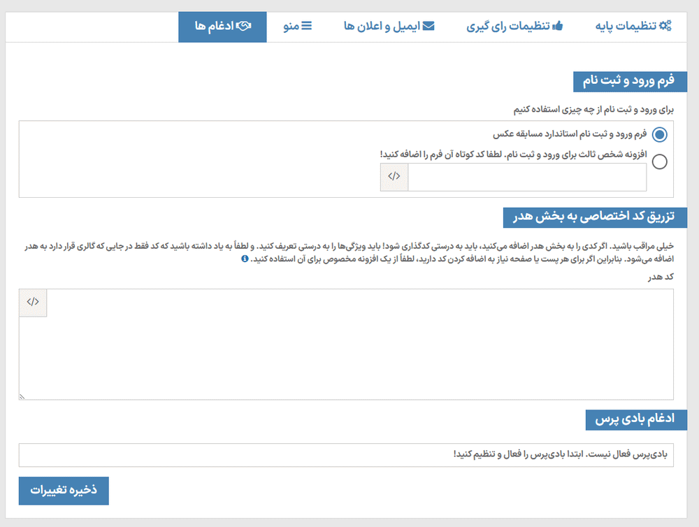Click the BuddyPress not active notice text
Viewport: 699px width, 527px height.
561,454
